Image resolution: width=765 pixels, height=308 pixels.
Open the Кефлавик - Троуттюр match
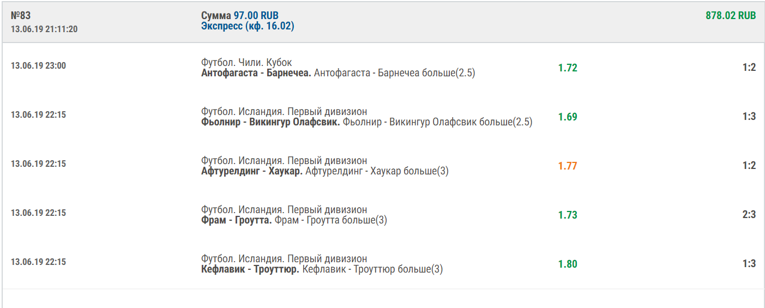point(250,269)
